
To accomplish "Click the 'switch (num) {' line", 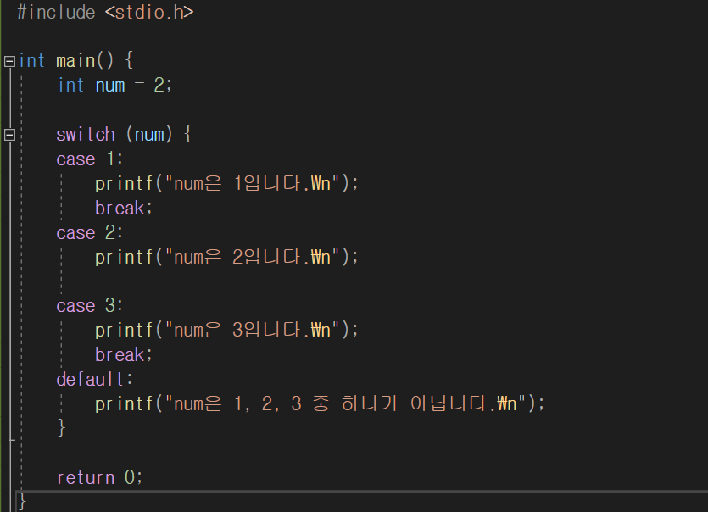I will [124, 135].
